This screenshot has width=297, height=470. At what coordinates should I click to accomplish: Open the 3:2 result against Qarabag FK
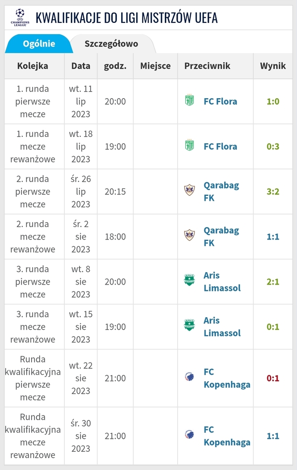[273, 191]
